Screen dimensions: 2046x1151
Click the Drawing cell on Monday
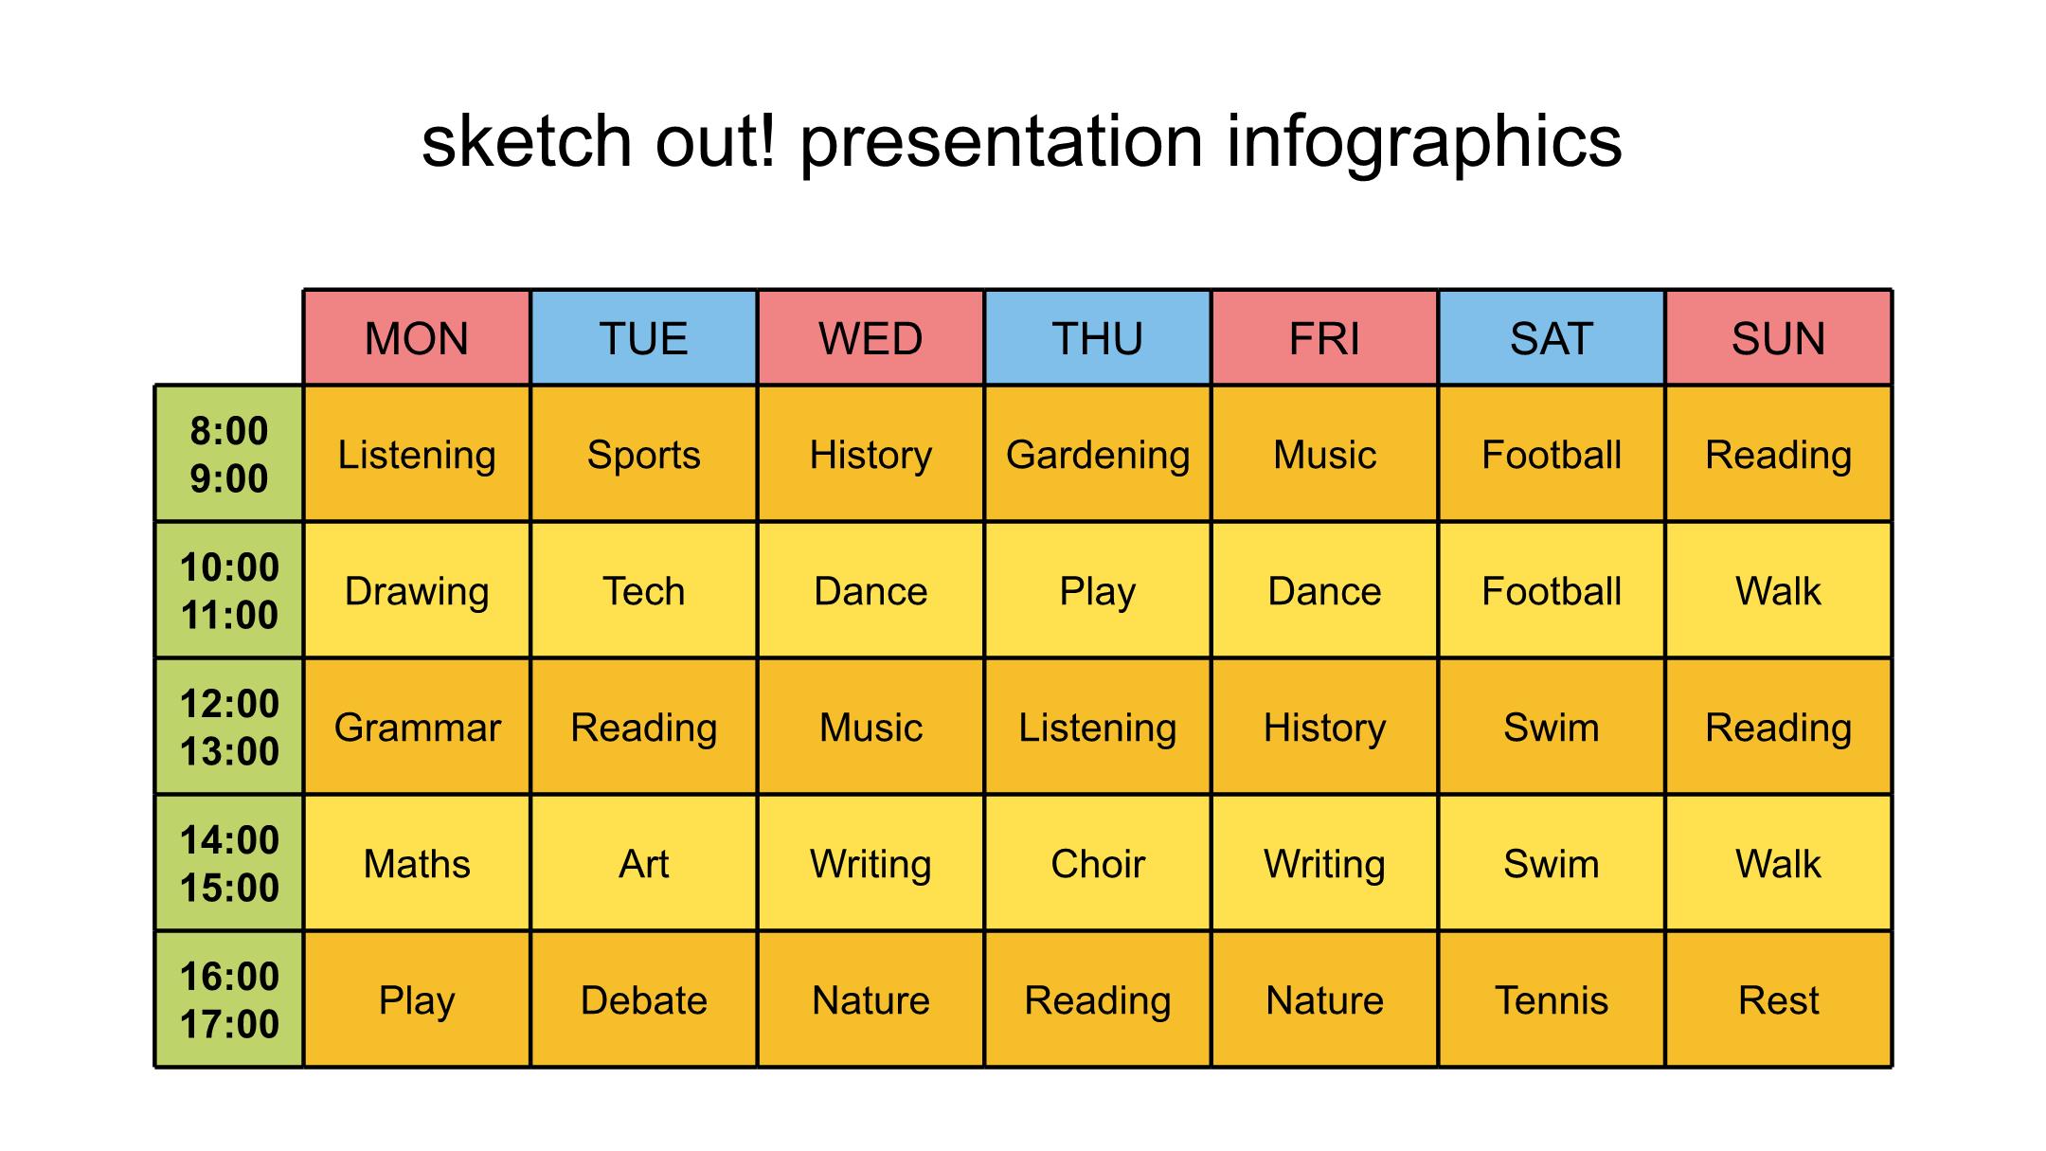[x=417, y=590]
